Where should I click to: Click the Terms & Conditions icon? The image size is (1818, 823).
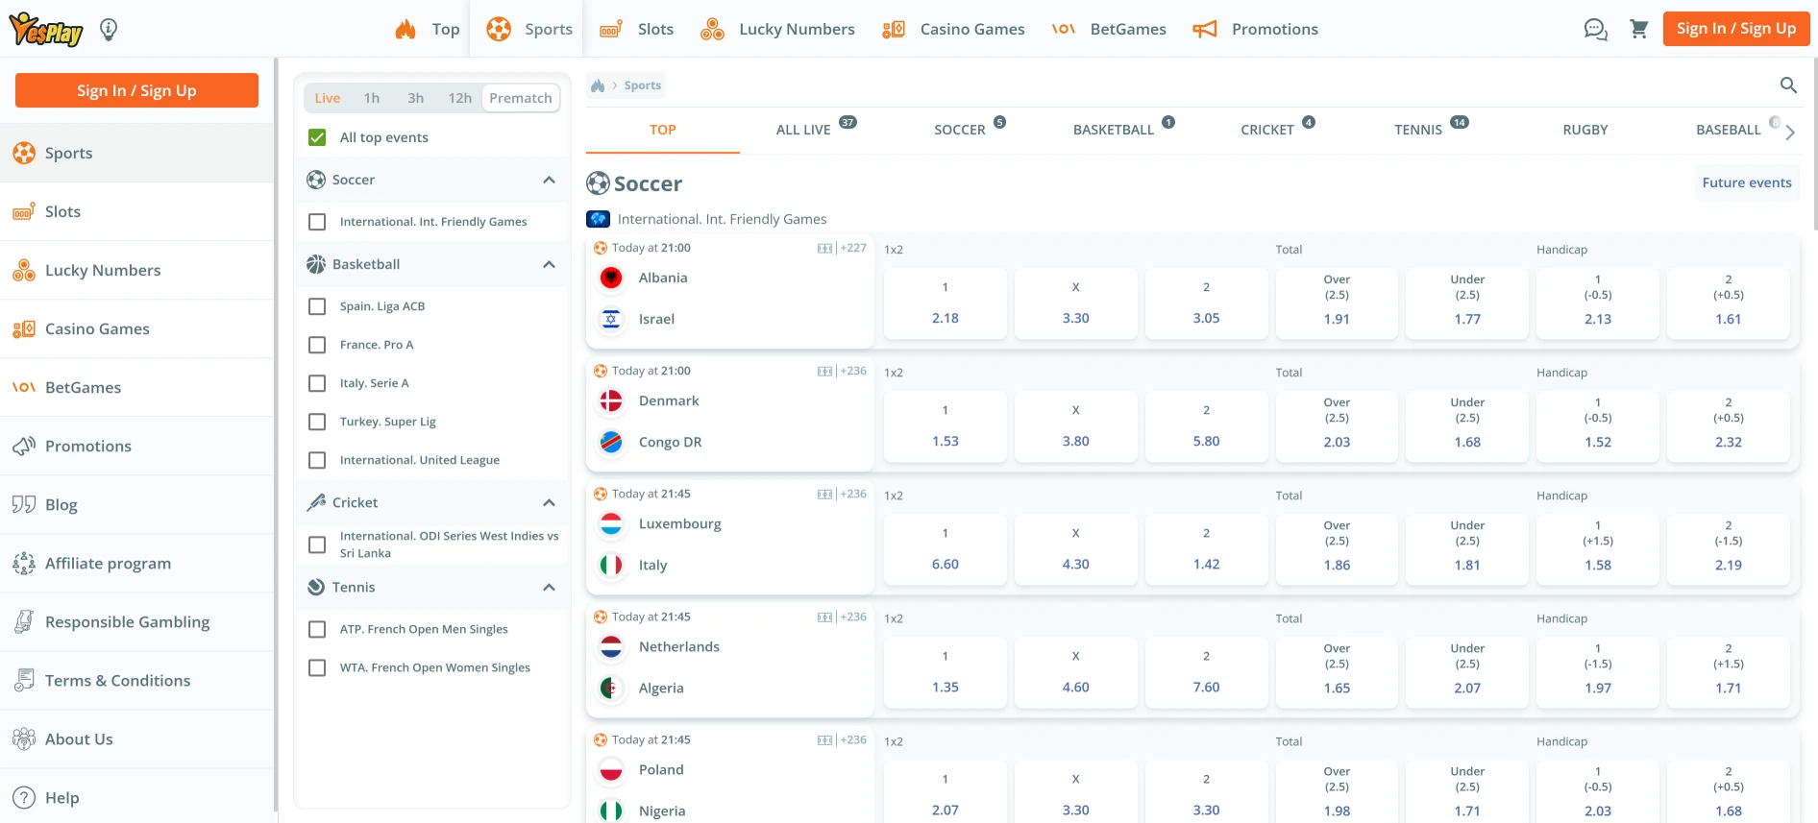point(24,680)
